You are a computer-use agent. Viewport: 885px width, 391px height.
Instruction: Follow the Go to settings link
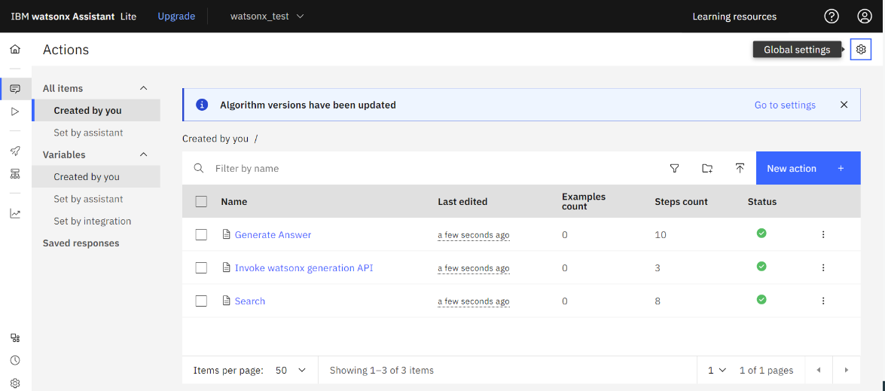785,105
